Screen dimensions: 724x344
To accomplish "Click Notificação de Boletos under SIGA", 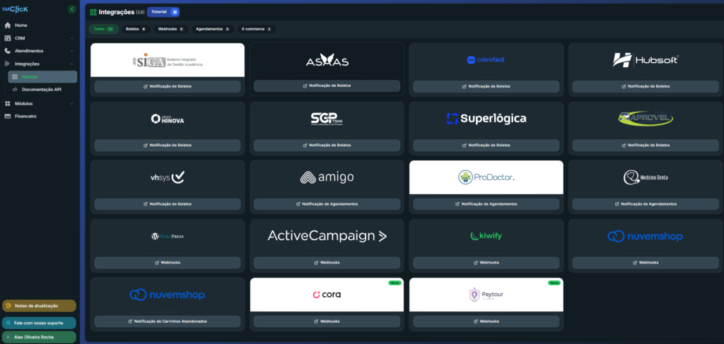I will coord(168,86).
